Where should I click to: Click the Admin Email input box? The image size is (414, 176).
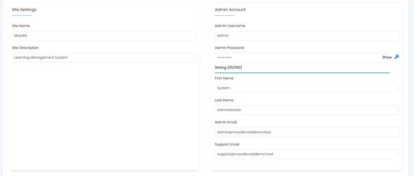pos(306,132)
